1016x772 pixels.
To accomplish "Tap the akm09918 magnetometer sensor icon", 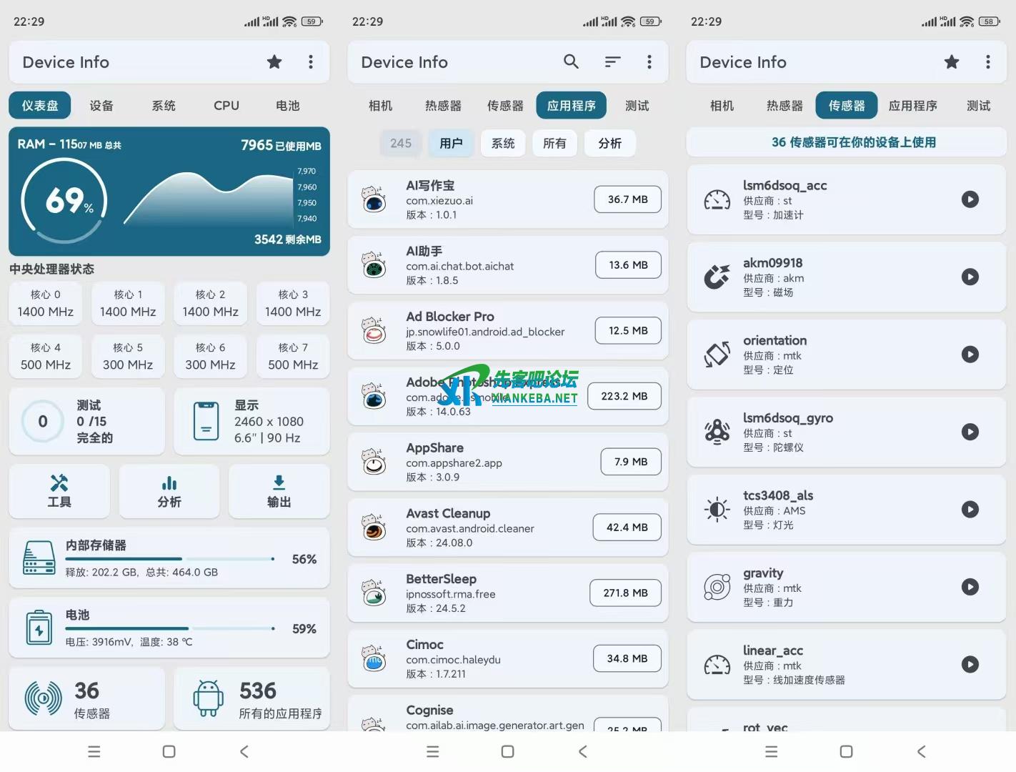I will click(717, 277).
